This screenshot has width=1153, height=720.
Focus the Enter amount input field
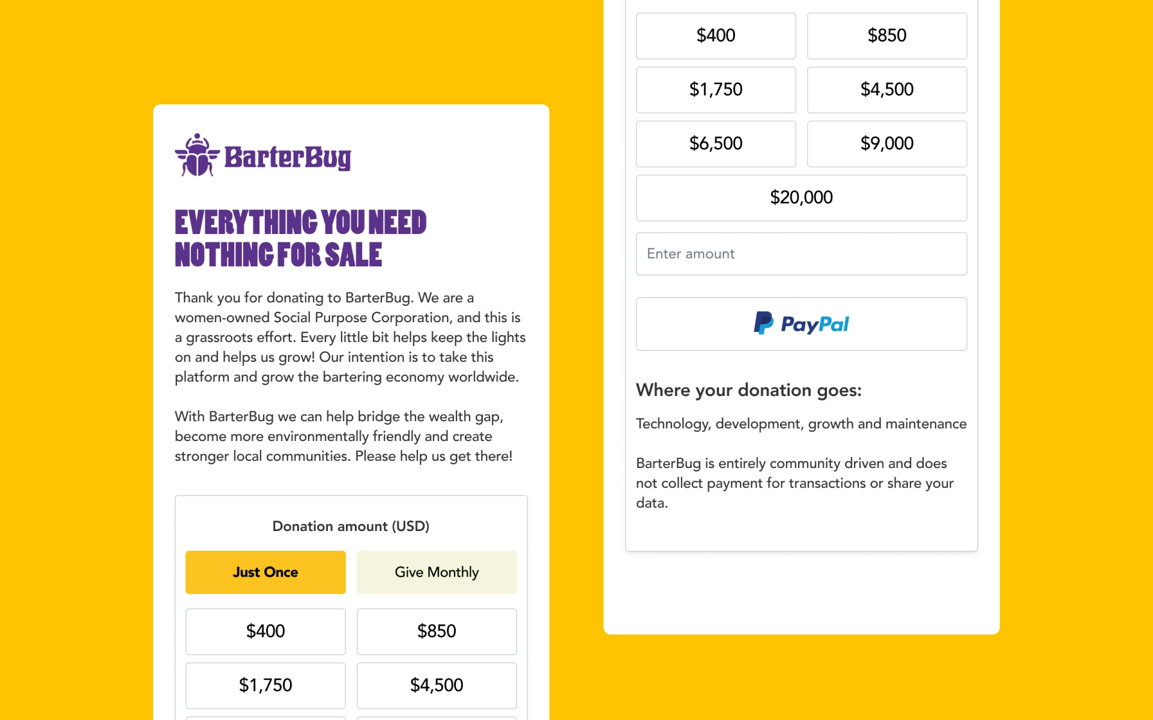coord(802,254)
